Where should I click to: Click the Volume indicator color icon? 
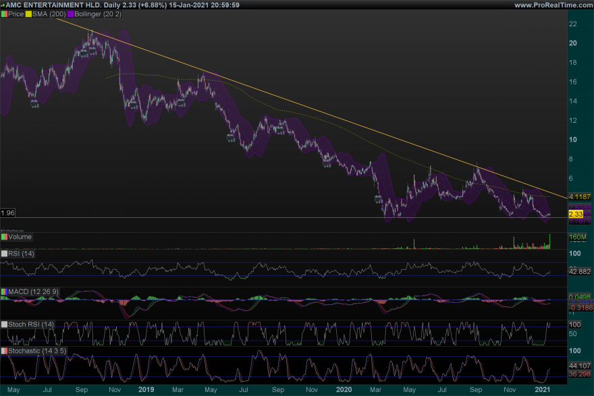click(4, 237)
